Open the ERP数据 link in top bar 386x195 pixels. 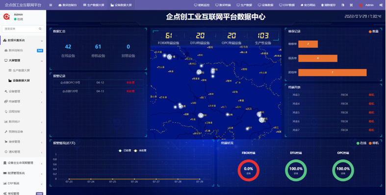[x=287, y=5]
